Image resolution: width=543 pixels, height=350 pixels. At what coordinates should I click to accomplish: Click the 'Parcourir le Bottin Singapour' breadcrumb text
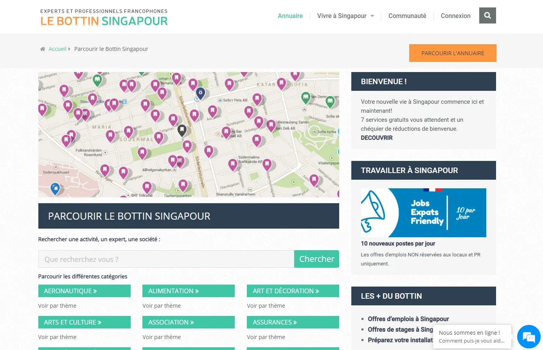coord(111,49)
